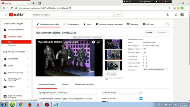190x107 pixels.
Task: Open the browser three-dot menu
Action: pos(187,8)
